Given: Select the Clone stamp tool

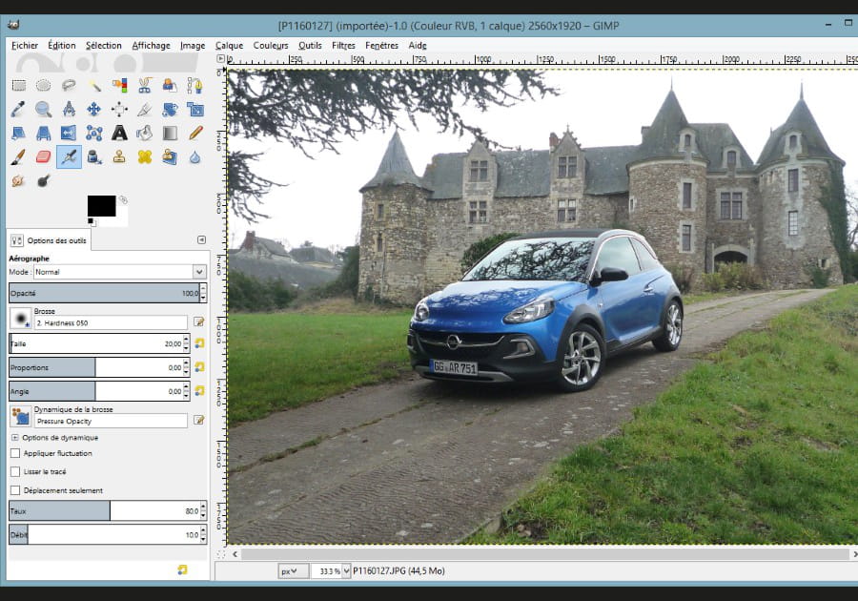Looking at the screenshot, I should (x=119, y=157).
